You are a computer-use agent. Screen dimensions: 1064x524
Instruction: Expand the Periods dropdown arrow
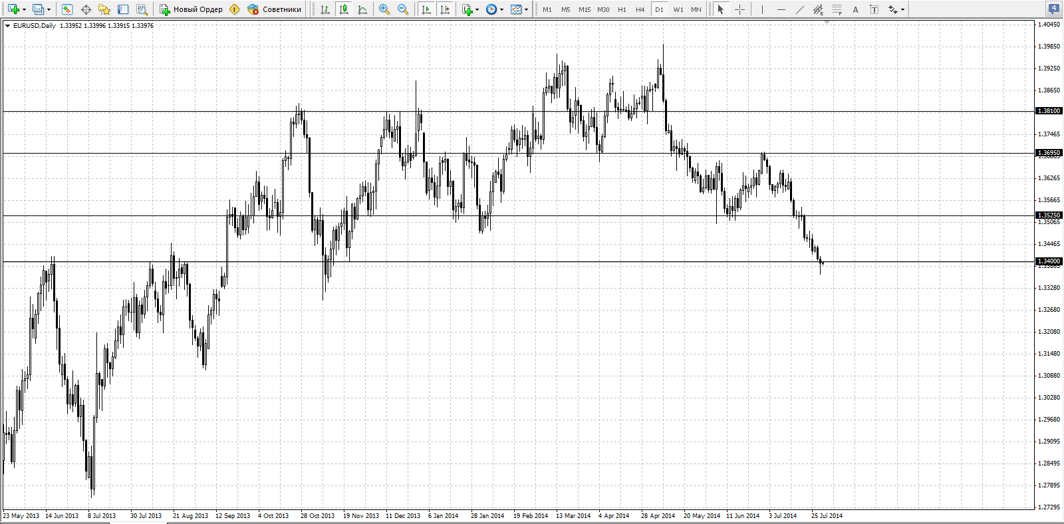(x=501, y=9)
